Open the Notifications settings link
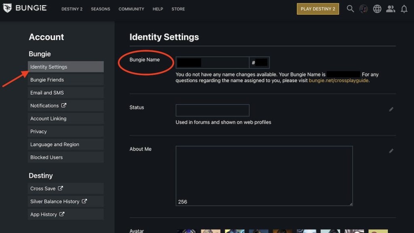Viewport: 414px width, 233px height. click(66, 106)
